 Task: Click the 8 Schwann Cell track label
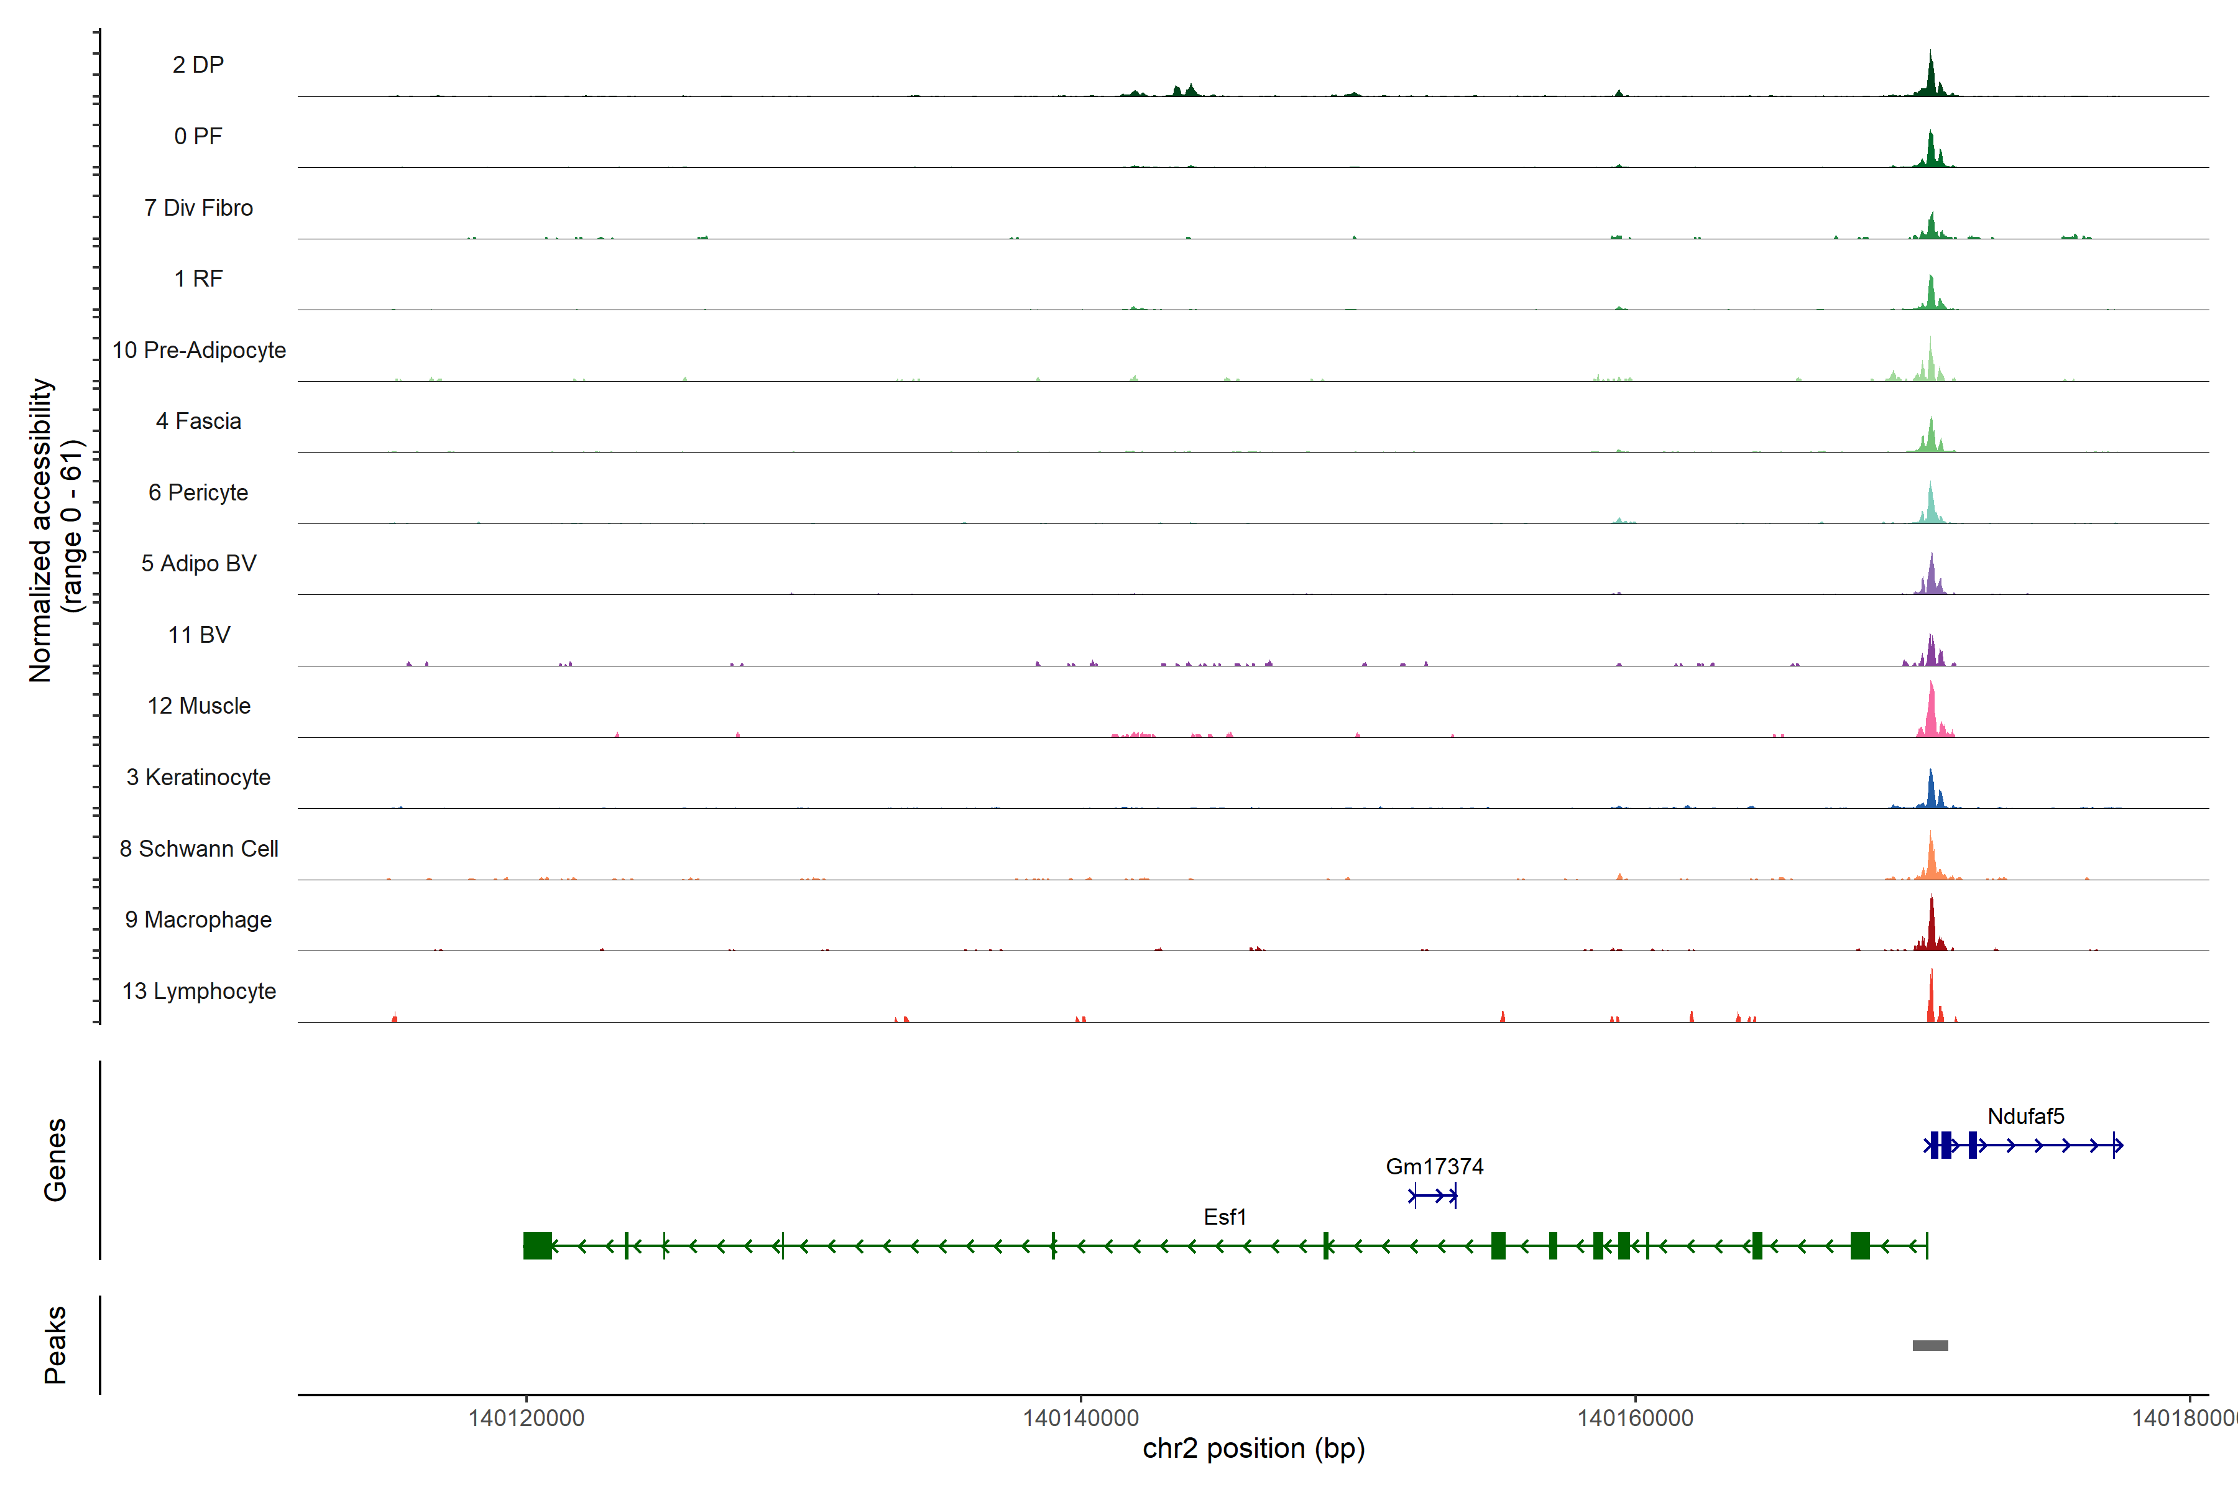pos(199,849)
